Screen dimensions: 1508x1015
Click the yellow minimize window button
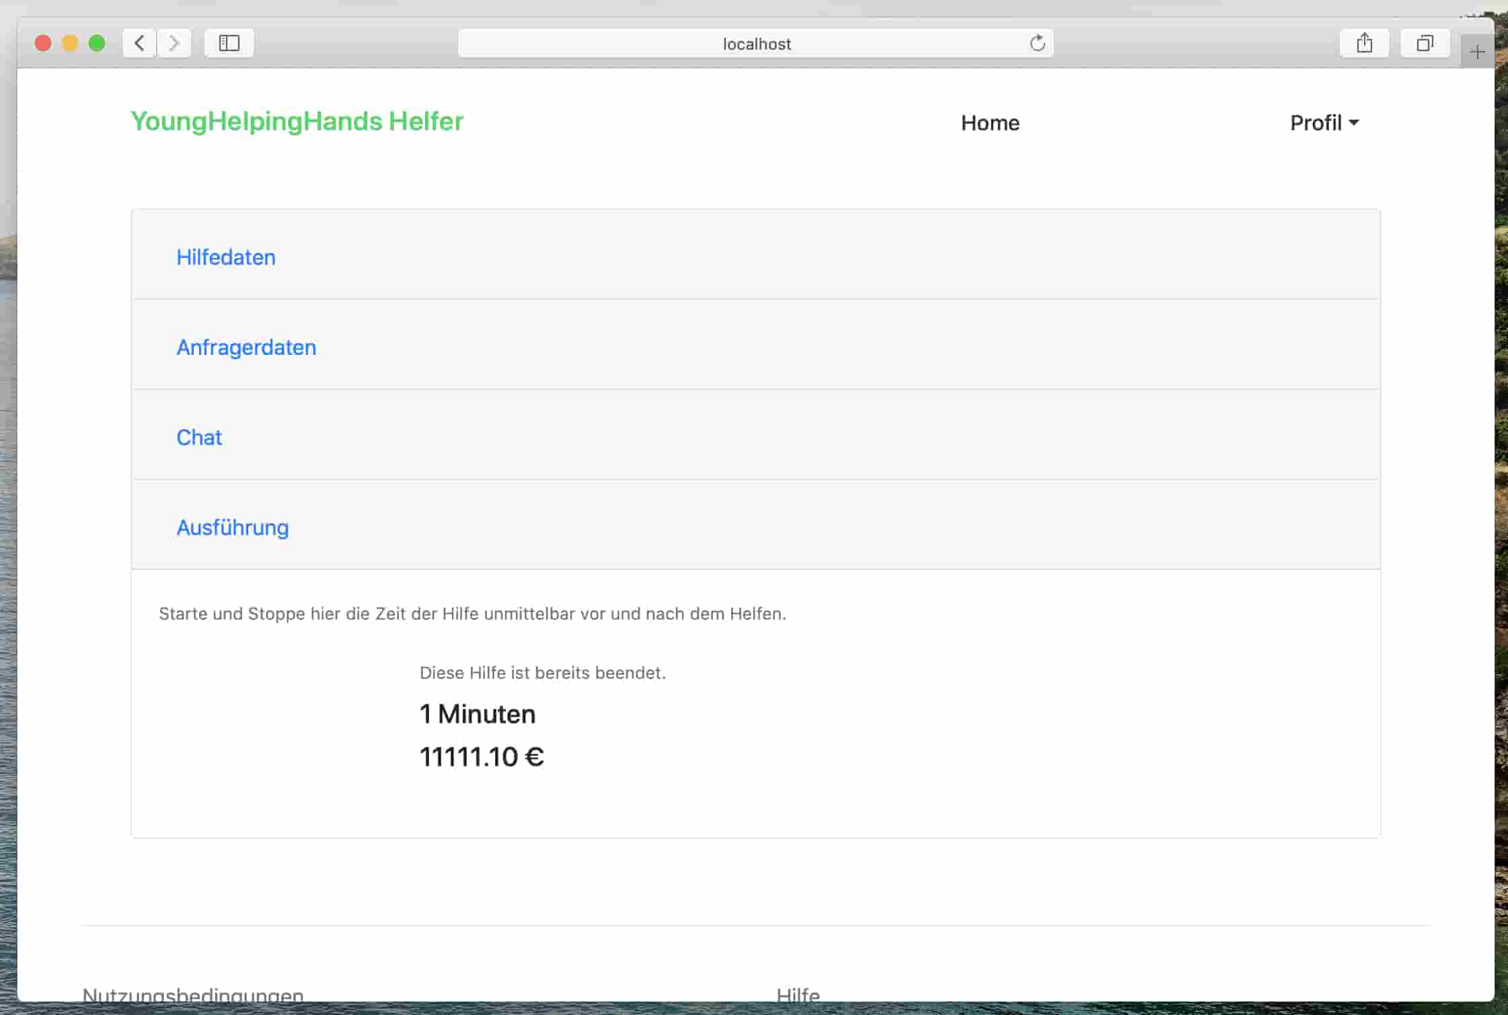[70, 43]
